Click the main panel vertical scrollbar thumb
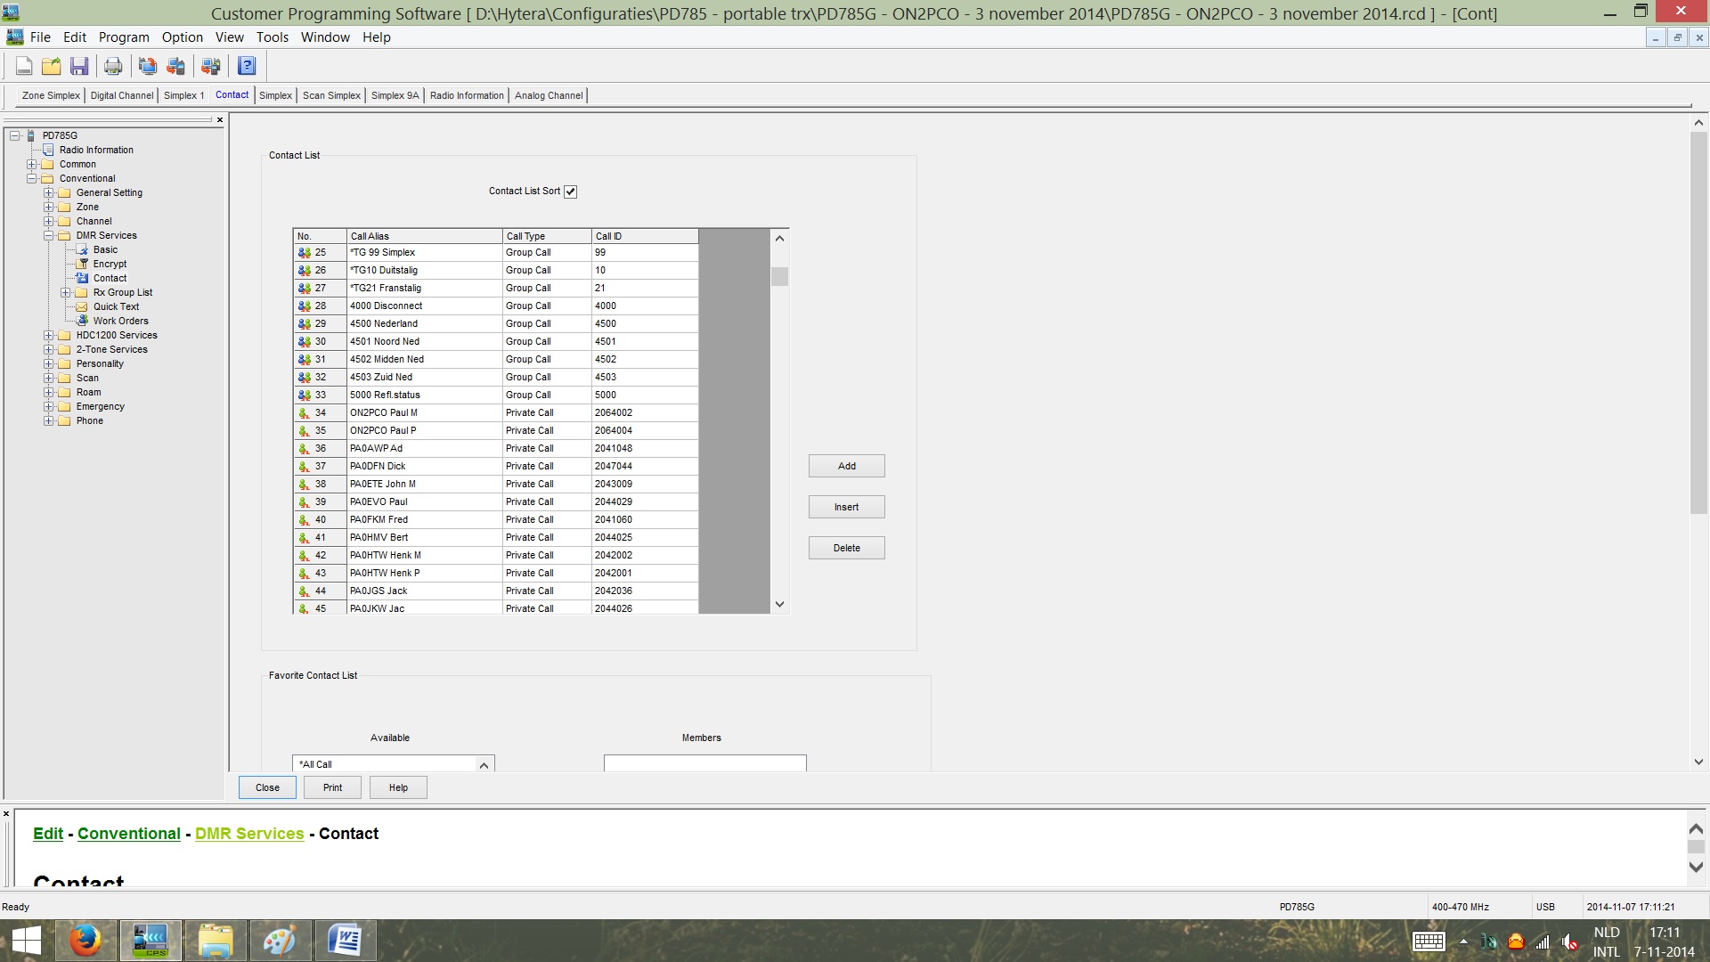 [x=1698, y=322]
